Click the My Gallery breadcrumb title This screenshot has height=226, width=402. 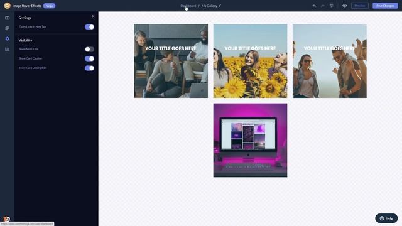point(209,6)
